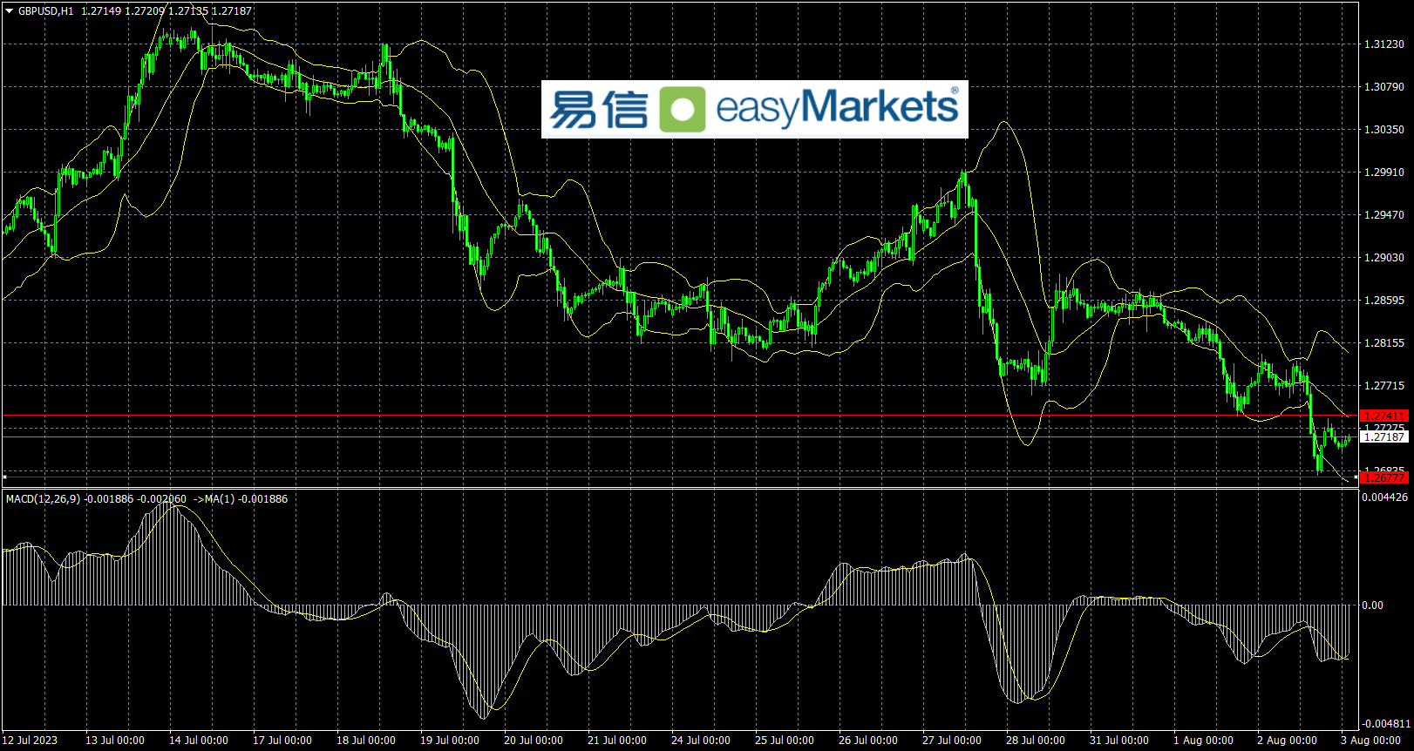This screenshot has height=751, width=1414.
Task: Click the red 1.26777 price tag
Action: [x=1384, y=477]
